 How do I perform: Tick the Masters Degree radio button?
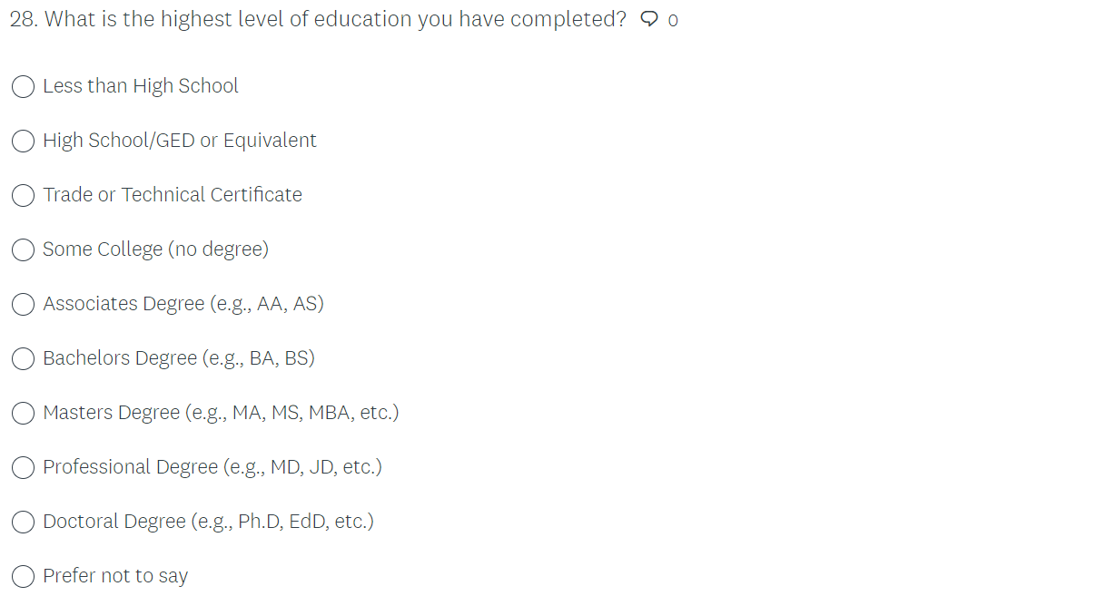[x=24, y=413]
